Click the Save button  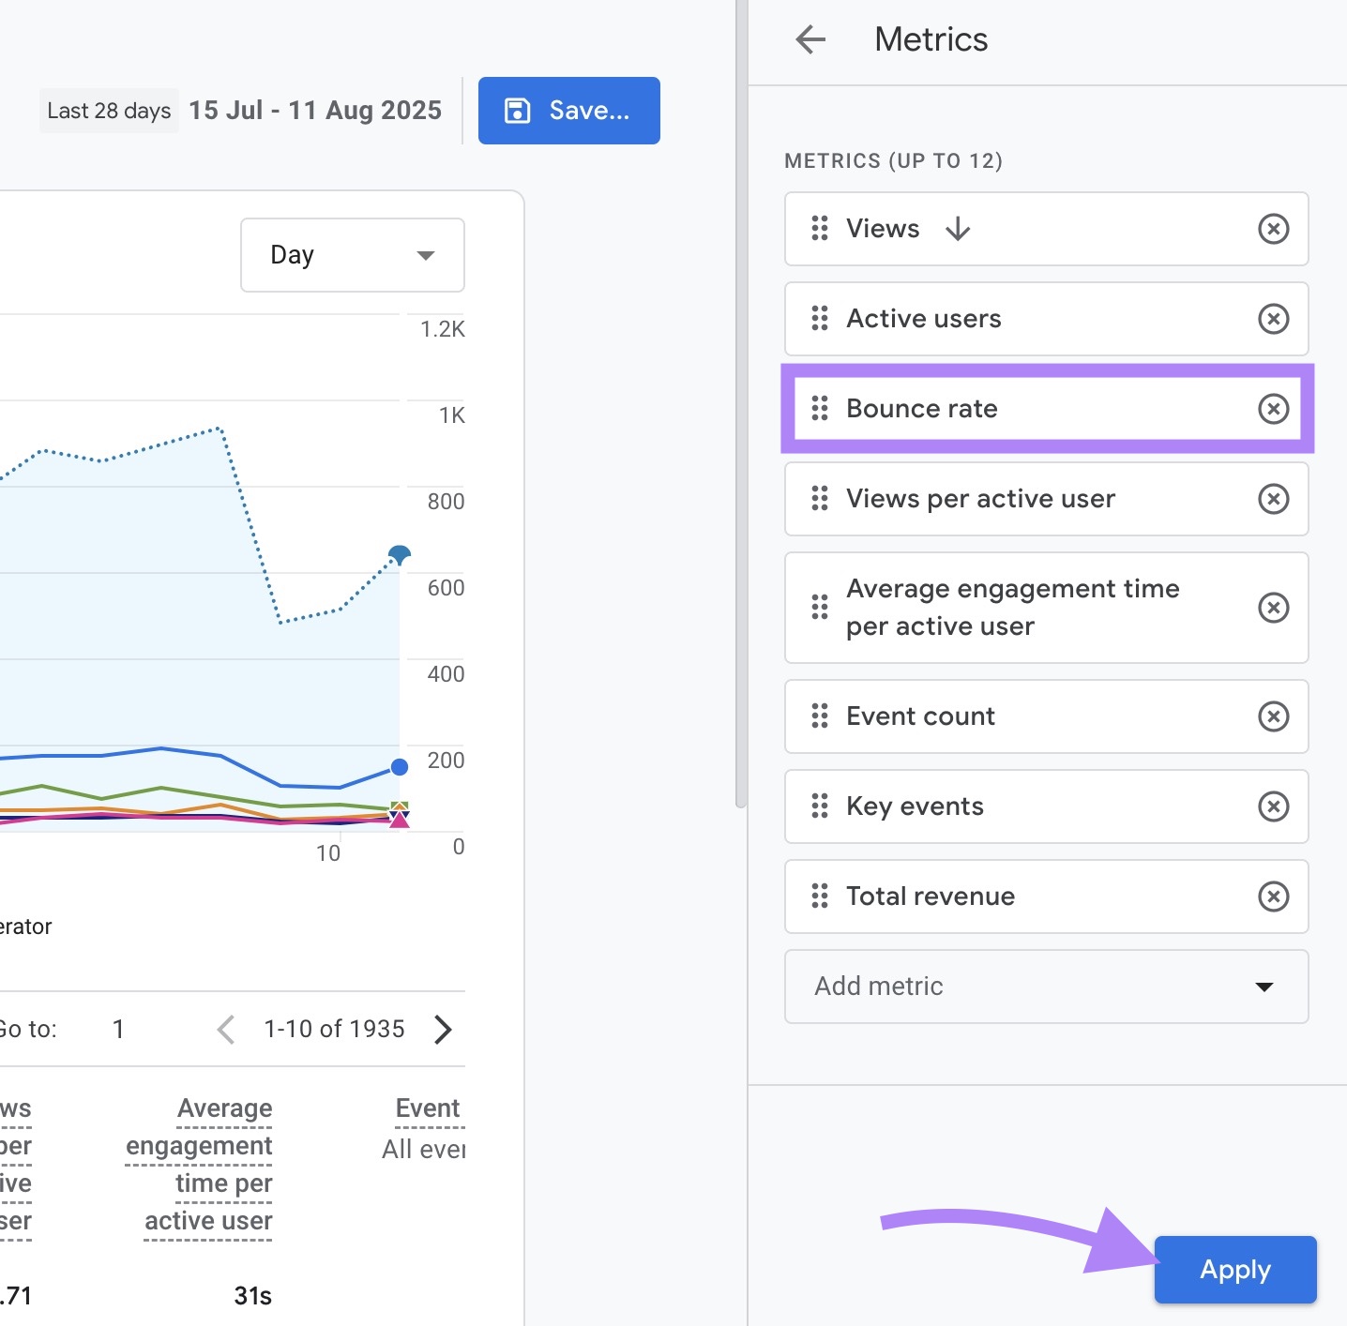click(568, 110)
